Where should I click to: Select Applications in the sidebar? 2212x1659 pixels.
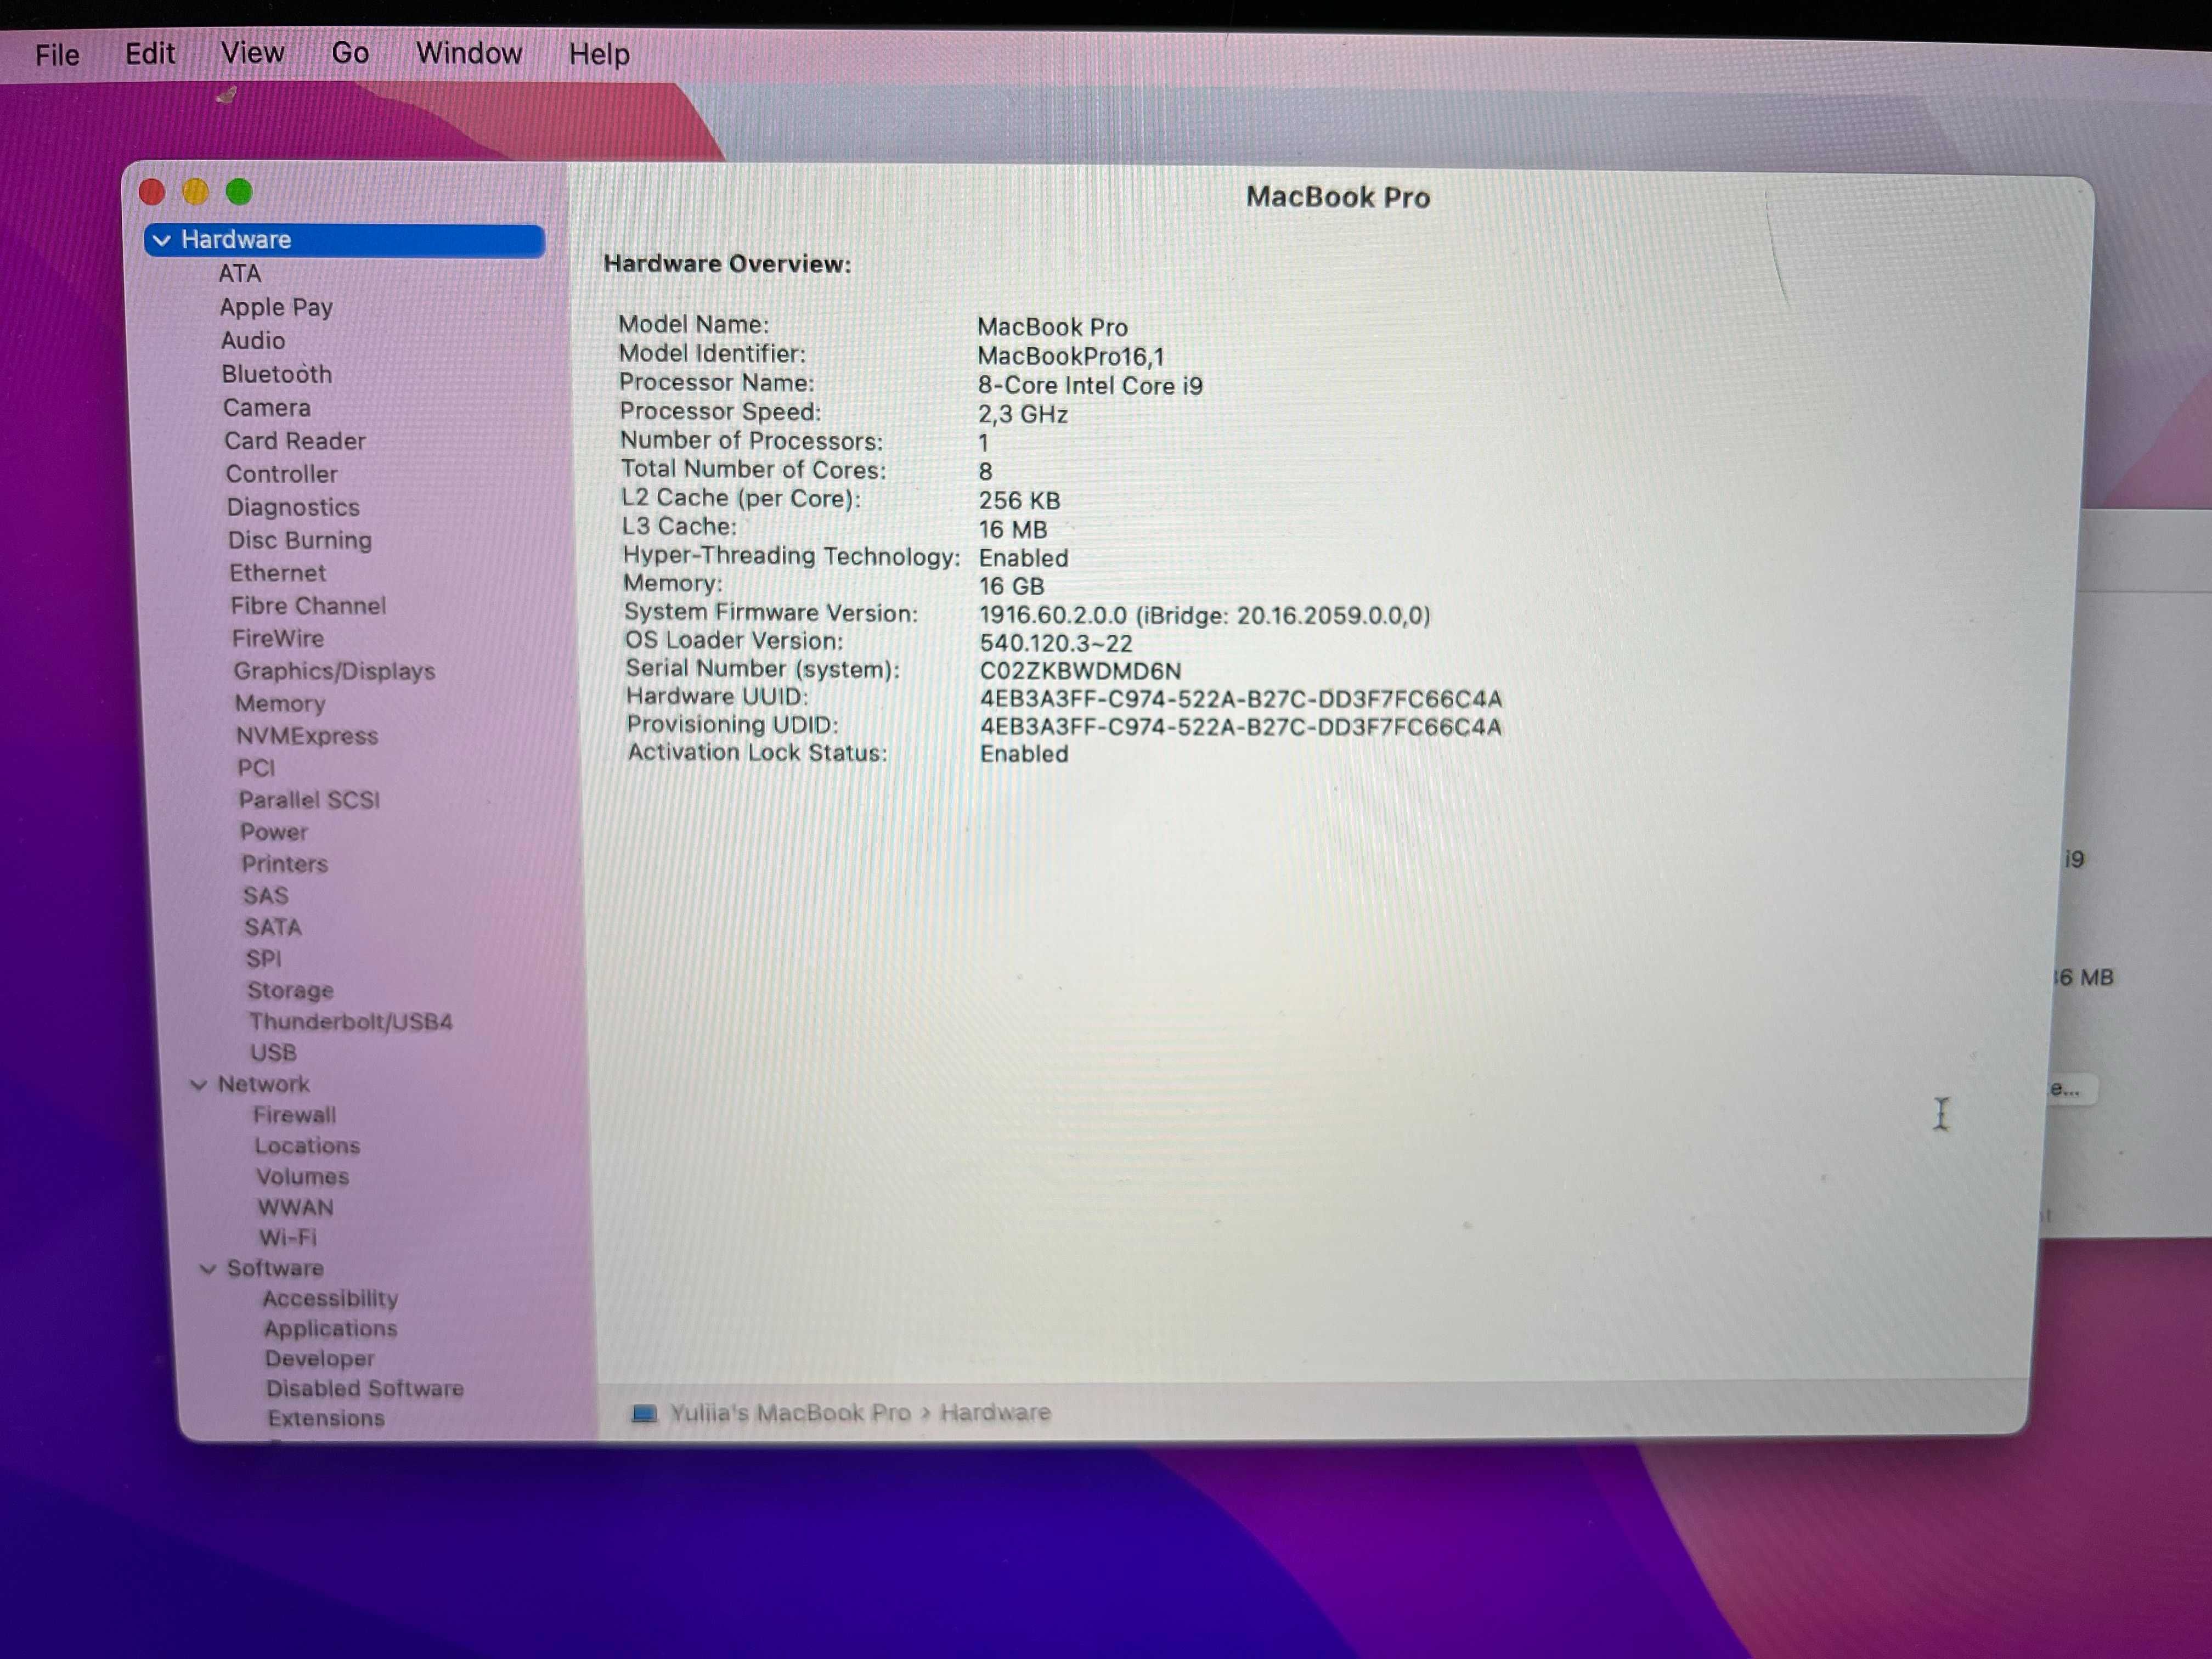(330, 1328)
